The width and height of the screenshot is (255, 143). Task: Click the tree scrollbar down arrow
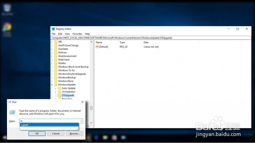click(91, 123)
